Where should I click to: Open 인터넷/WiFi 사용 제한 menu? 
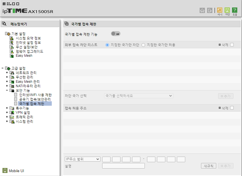pyautogui.click(x=35, y=95)
